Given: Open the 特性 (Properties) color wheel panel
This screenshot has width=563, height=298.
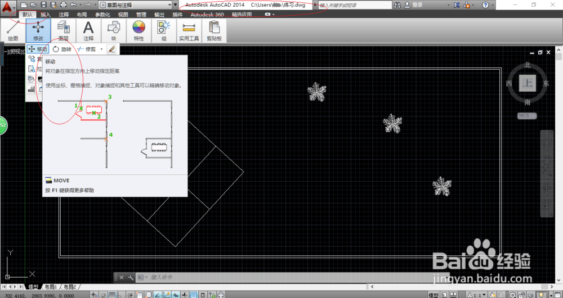Looking at the screenshot, I should (x=138, y=30).
